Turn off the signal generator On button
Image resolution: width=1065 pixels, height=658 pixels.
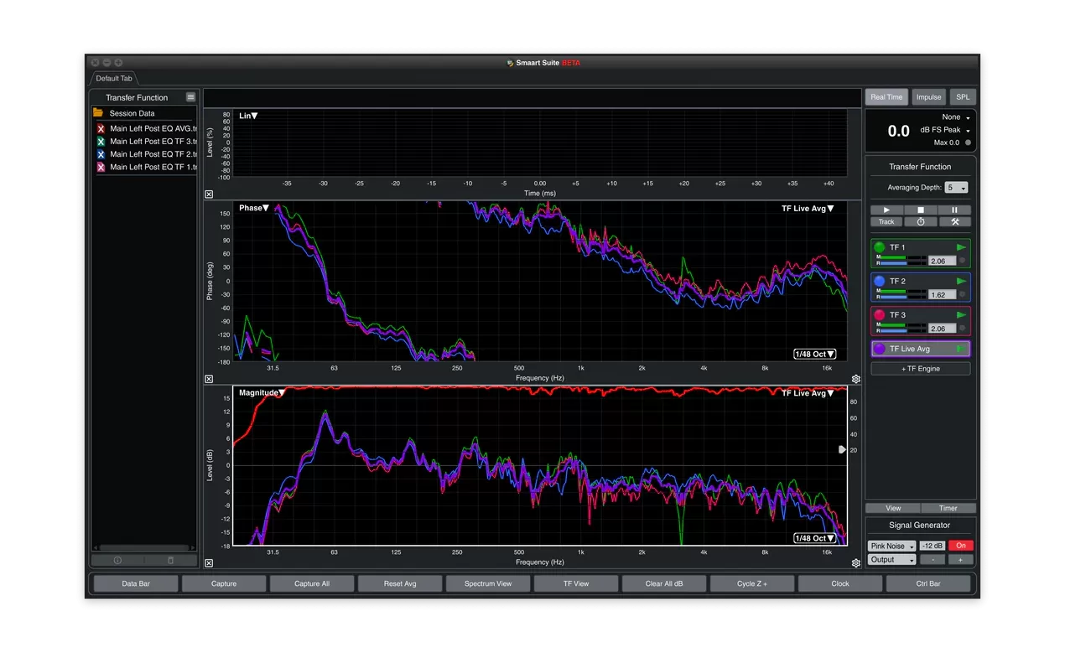961,546
